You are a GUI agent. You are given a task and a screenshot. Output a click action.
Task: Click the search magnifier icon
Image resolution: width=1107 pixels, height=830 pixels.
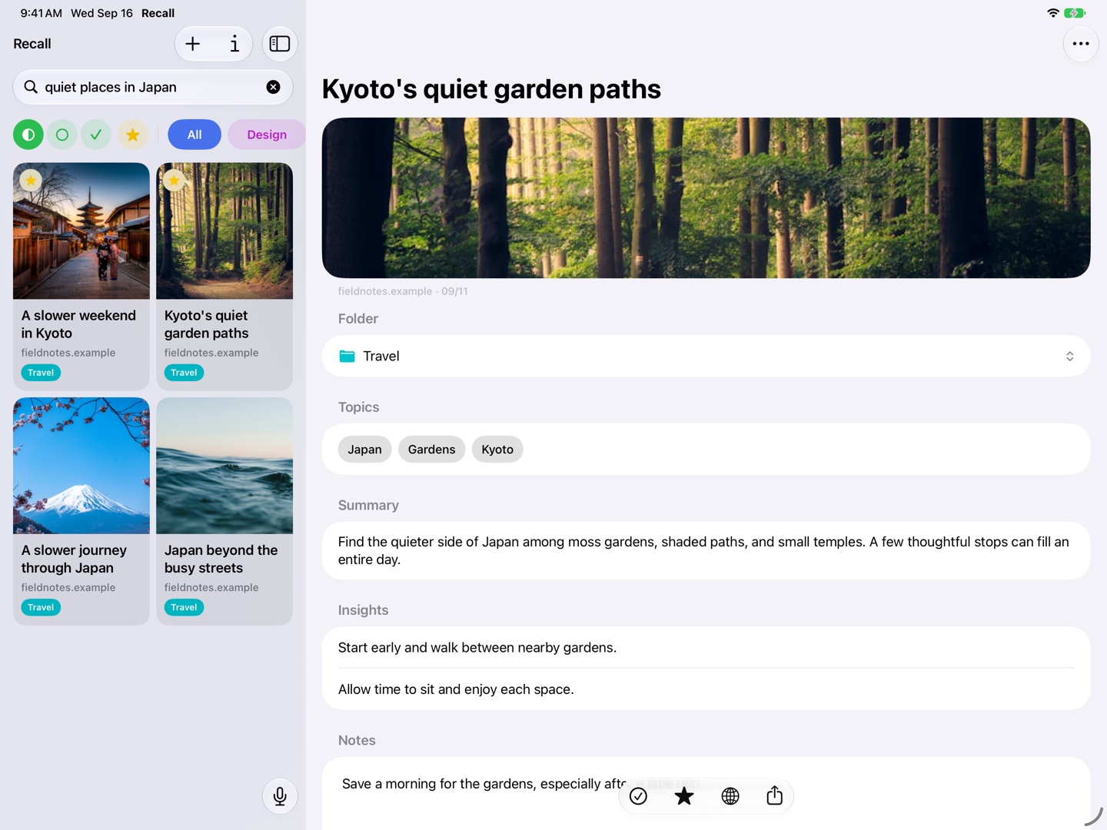click(x=31, y=87)
